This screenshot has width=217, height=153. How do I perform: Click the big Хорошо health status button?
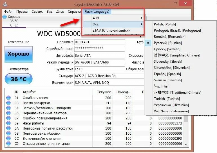pyautogui.click(x=19, y=54)
